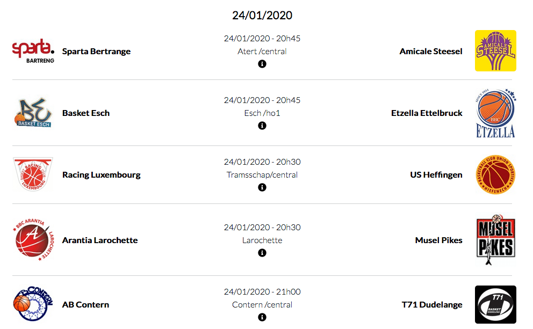Click the Musel Pikes team logo
The height and width of the screenshot is (329, 533).
click(x=495, y=240)
